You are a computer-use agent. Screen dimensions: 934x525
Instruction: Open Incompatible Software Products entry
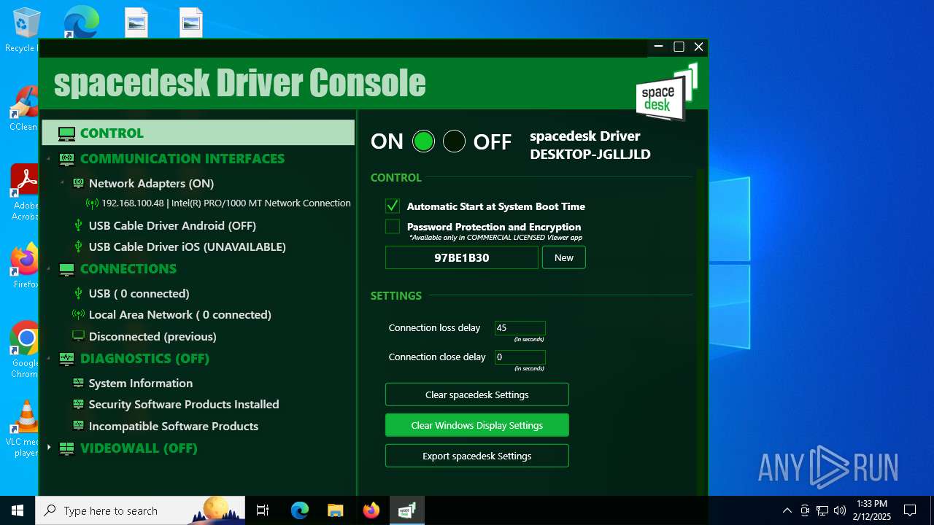[x=174, y=426]
